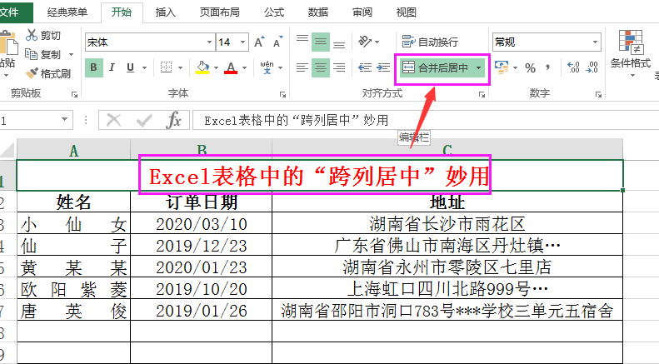Increase font size with large A

coord(259,42)
